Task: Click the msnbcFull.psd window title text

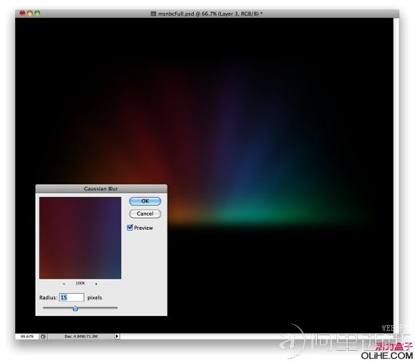Action: [210, 14]
